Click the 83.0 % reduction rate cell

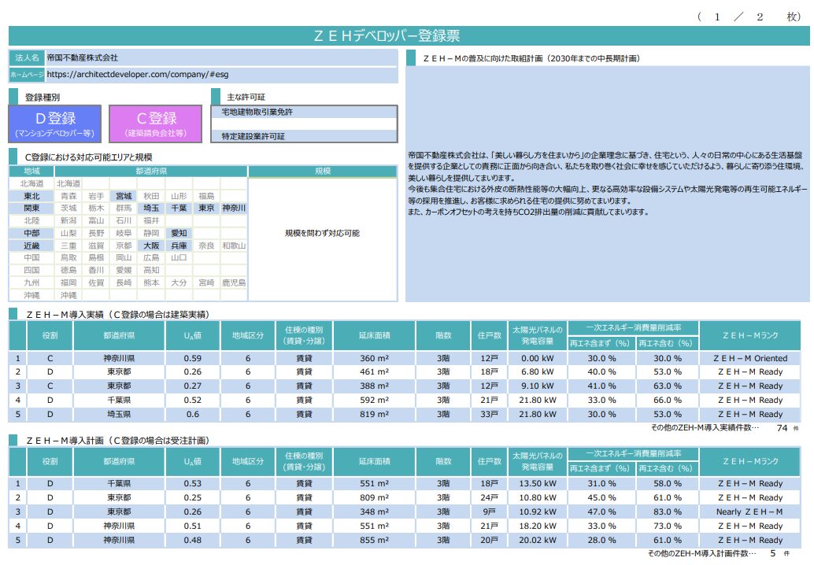click(x=667, y=511)
